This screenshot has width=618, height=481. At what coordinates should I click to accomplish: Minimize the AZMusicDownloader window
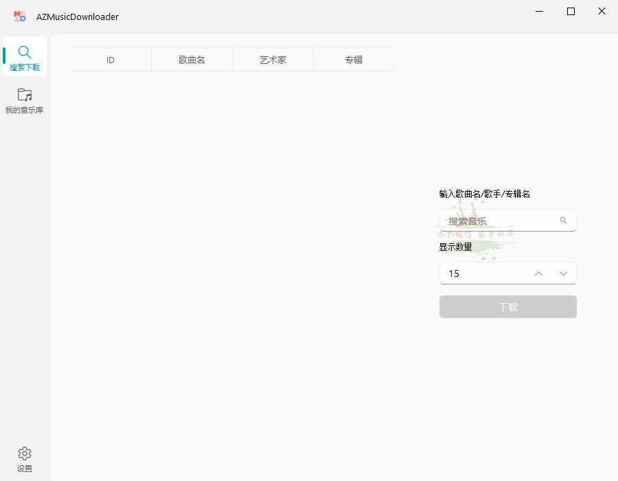pyautogui.click(x=539, y=11)
